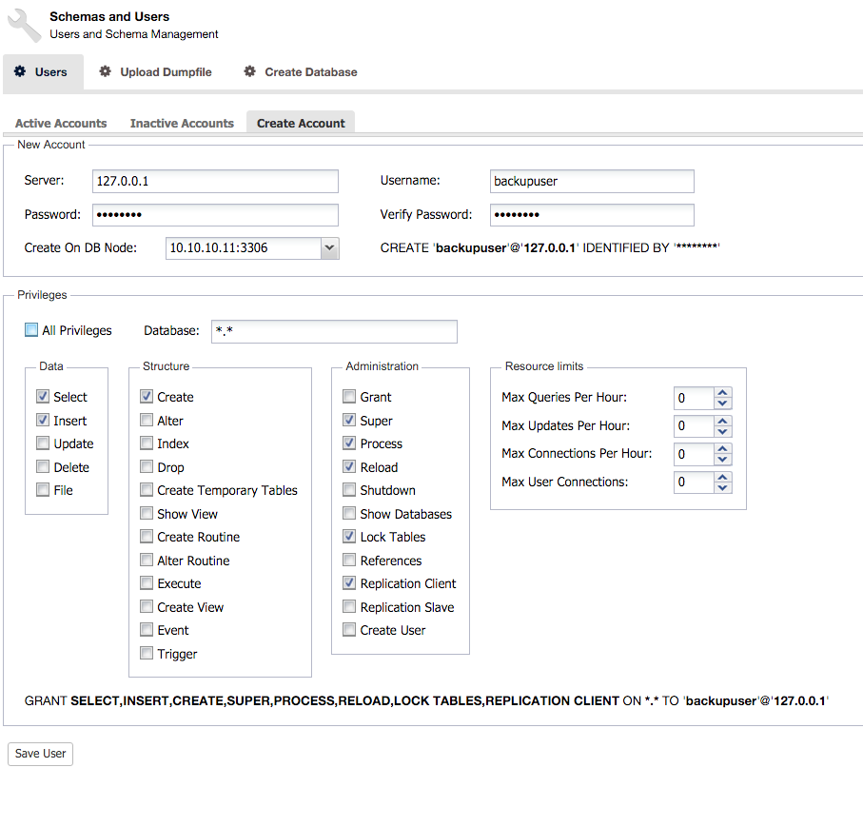This screenshot has height=827, width=863.
Task: Uncheck the Replication Client privilege
Action: click(x=349, y=583)
